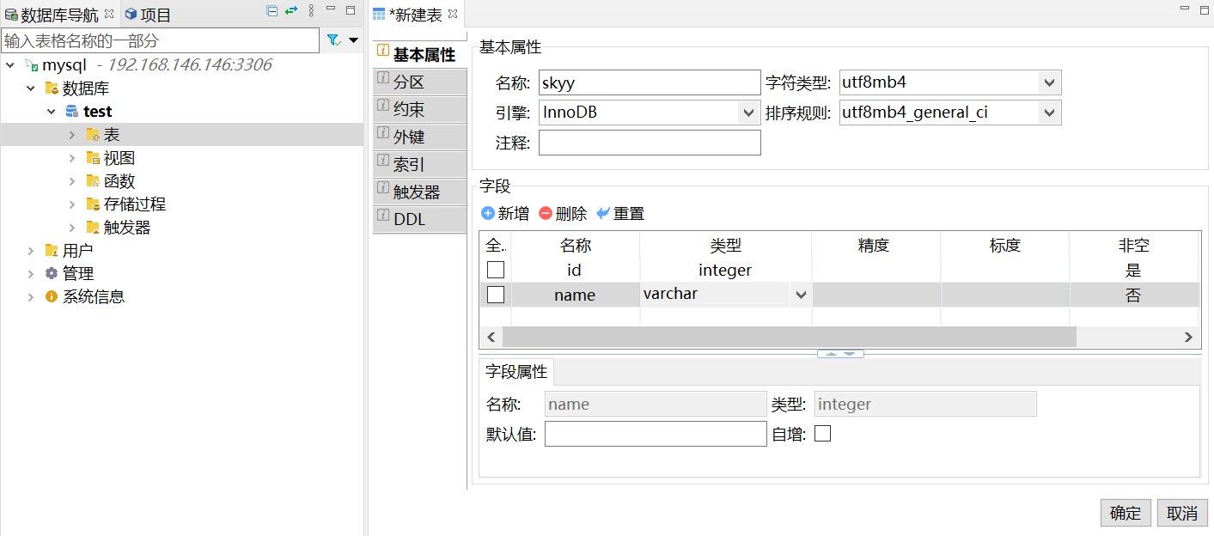Enable the 自增 auto-increment checkbox
1214x536 pixels.
point(822,434)
